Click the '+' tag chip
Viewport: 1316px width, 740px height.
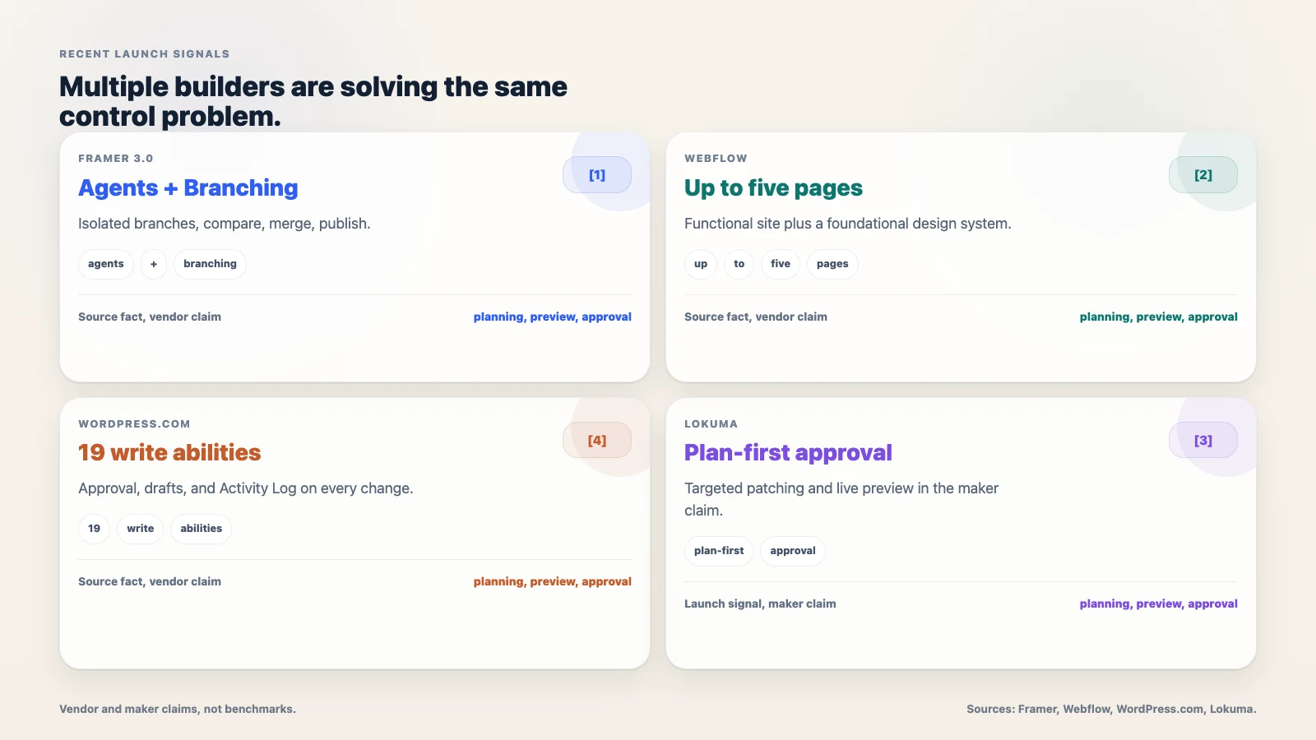(154, 264)
